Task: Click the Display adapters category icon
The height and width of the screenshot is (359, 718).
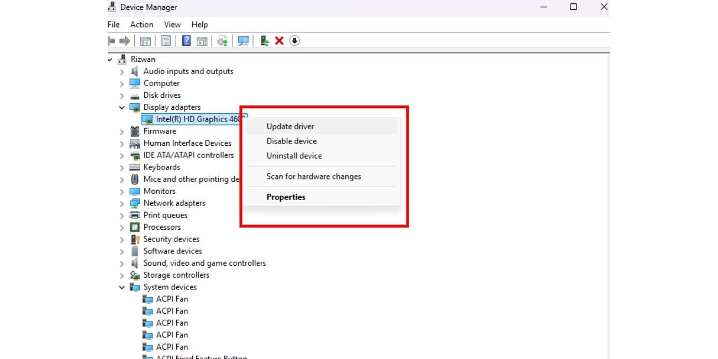Action: point(135,107)
